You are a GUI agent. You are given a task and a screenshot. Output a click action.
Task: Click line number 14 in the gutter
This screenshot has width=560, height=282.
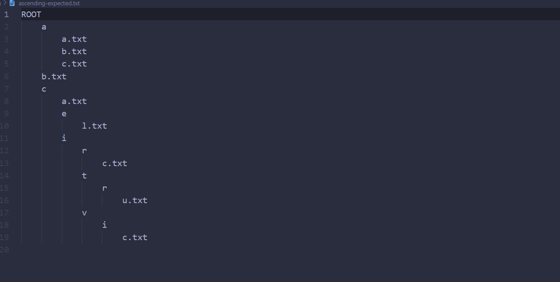click(x=5, y=176)
